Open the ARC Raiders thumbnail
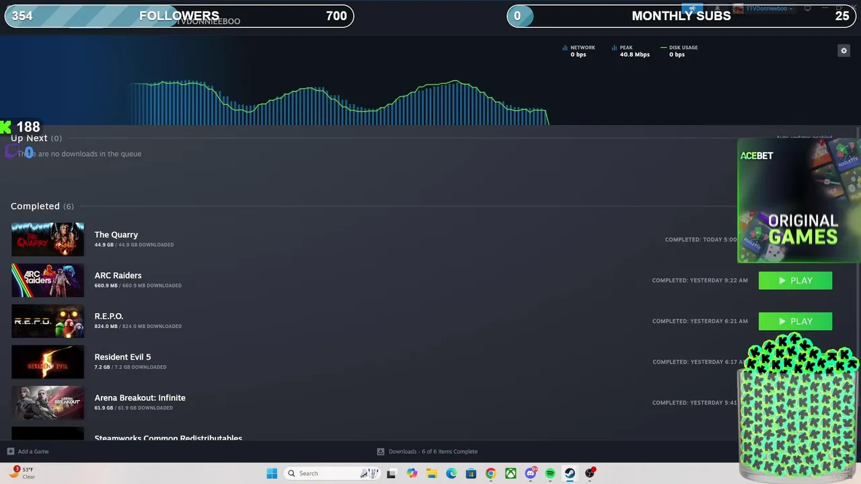 [x=48, y=280]
